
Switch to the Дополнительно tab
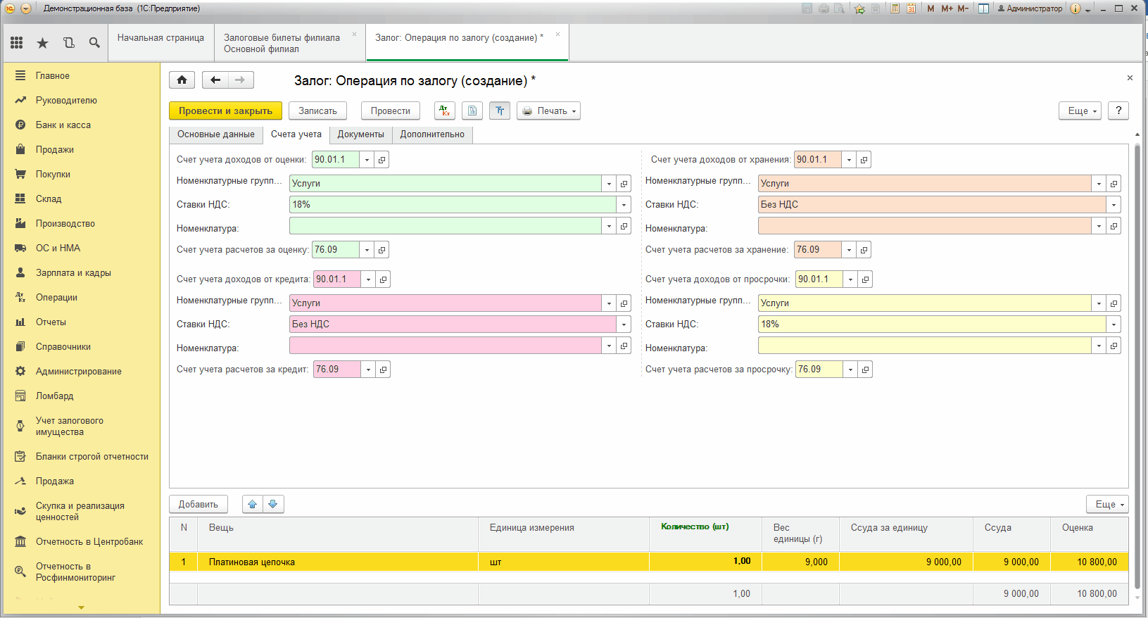point(432,134)
